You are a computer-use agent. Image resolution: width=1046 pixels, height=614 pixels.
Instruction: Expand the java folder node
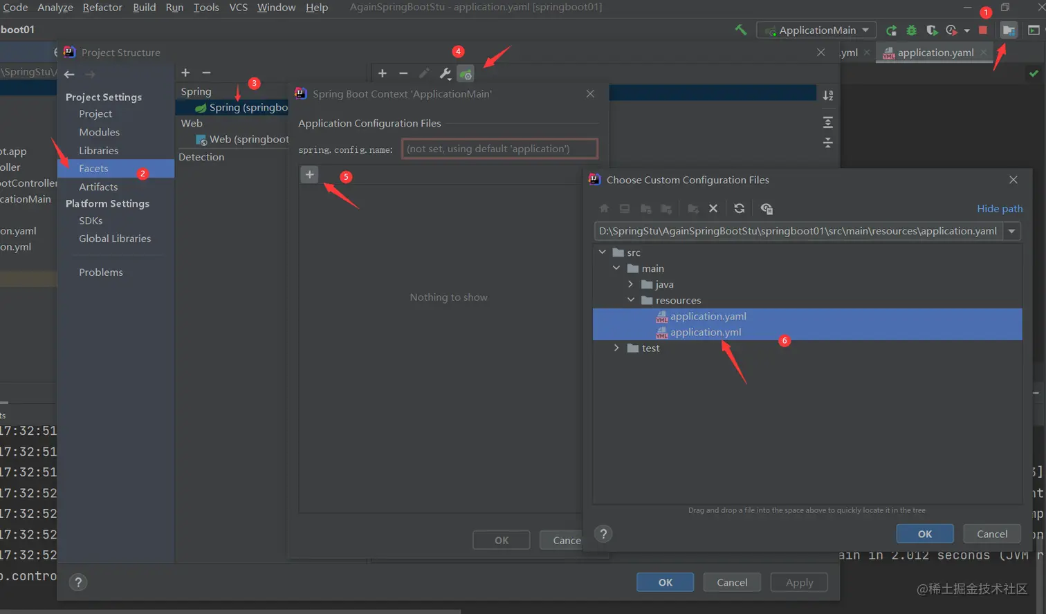coord(630,284)
